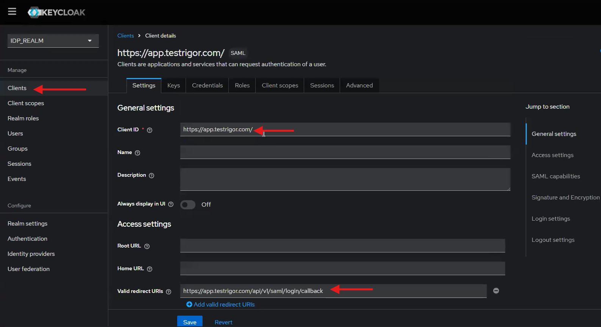Image resolution: width=601 pixels, height=327 pixels.
Task: Click the Configure sidebar heading
Action: pyautogui.click(x=19, y=206)
